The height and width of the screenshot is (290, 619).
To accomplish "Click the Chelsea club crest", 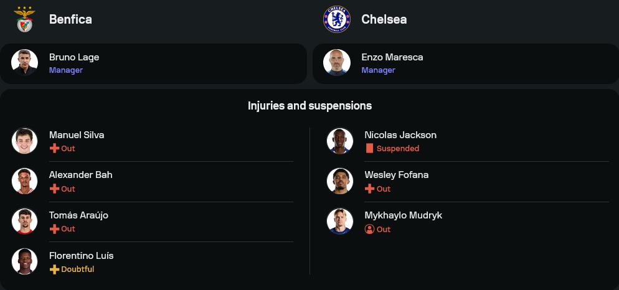I will tap(337, 19).
